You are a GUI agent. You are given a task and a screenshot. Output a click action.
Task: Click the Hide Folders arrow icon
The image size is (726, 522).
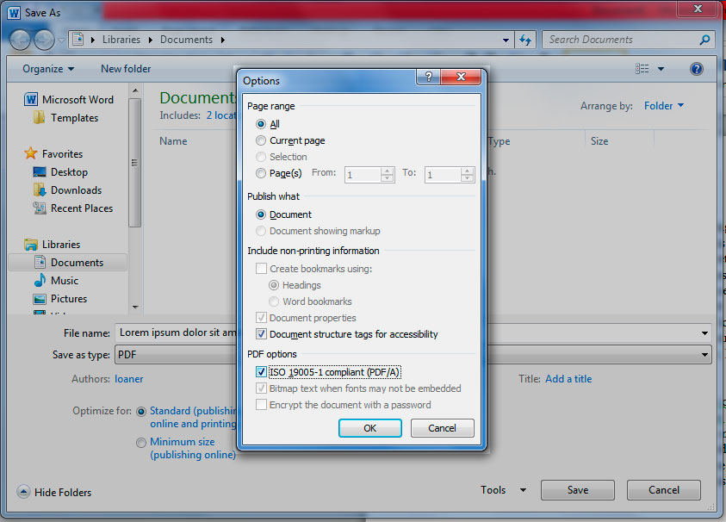(23, 492)
